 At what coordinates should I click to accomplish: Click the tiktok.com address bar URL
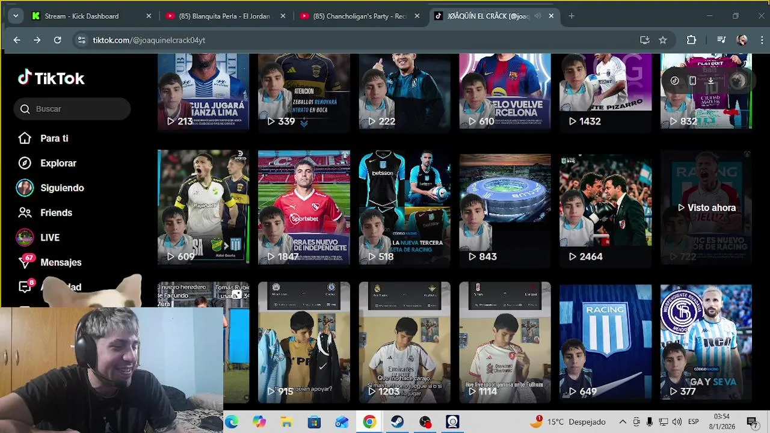tap(149, 40)
